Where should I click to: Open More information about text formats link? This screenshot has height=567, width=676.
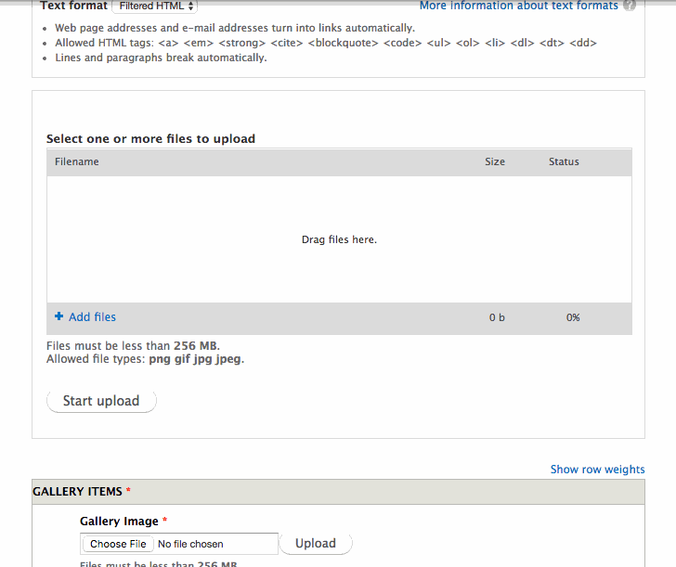519,6
